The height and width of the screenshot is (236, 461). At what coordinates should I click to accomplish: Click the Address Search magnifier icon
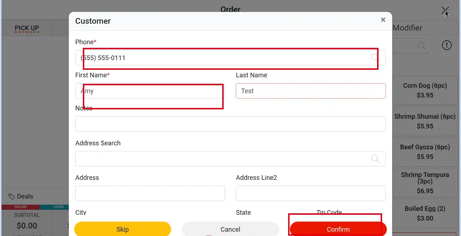pyautogui.click(x=375, y=159)
